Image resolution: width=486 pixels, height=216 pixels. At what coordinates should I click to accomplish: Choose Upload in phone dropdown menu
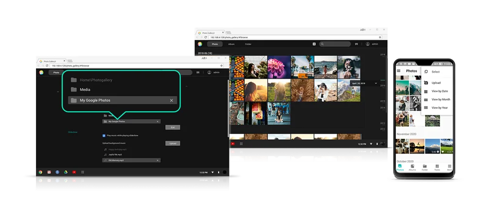[437, 83]
